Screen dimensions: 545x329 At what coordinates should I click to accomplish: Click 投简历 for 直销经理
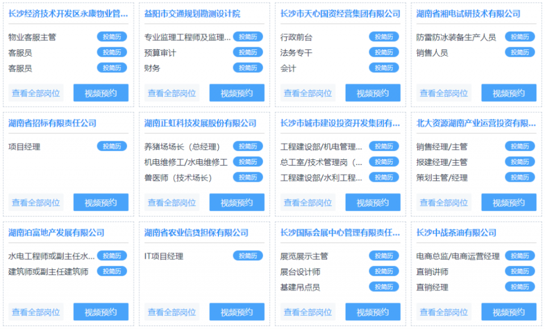[519, 286]
